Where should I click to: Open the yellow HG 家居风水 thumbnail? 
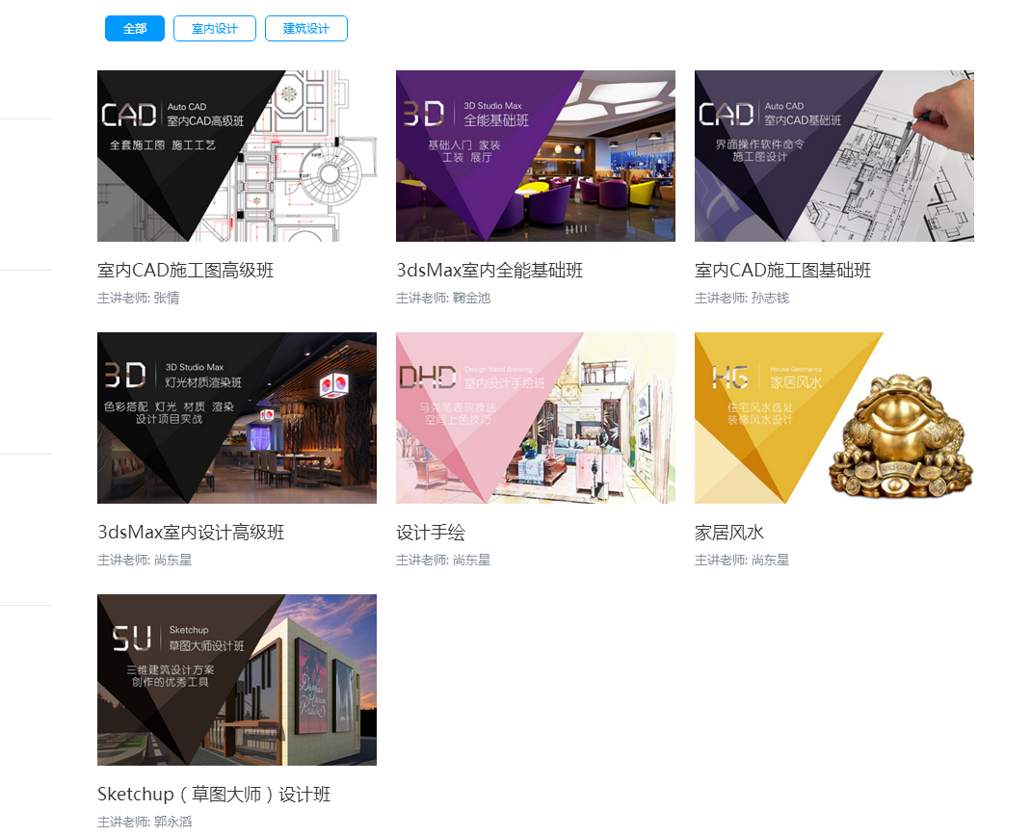click(833, 418)
